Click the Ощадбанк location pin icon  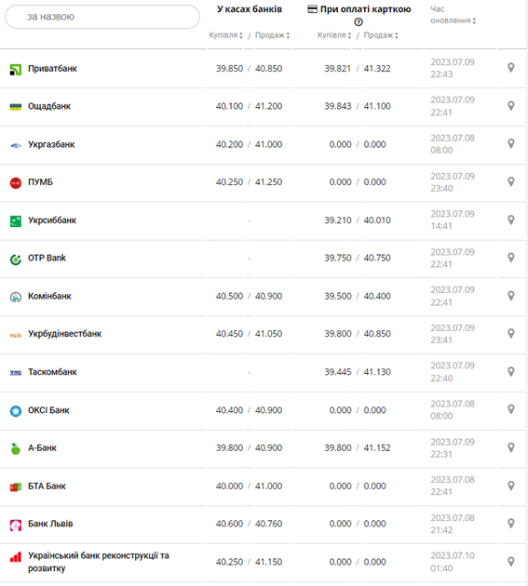pos(511,106)
